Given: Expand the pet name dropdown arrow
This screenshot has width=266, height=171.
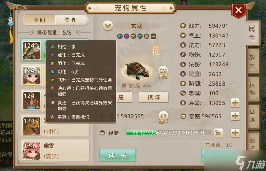Looking at the screenshot, I should [108, 26].
